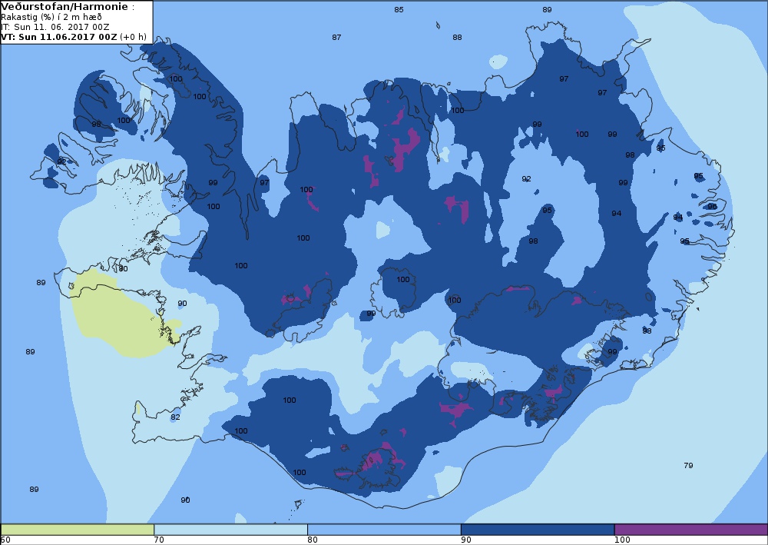
Task: Click the pale blue 70–80 legend swatch
Action: [x=230, y=530]
